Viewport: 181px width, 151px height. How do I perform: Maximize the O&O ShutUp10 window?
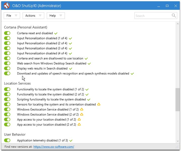[x=167, y=6]
